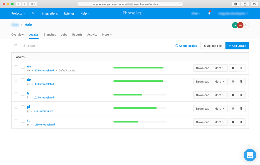
Task: Open the Integrations link
Action: (x=50, y=13)
